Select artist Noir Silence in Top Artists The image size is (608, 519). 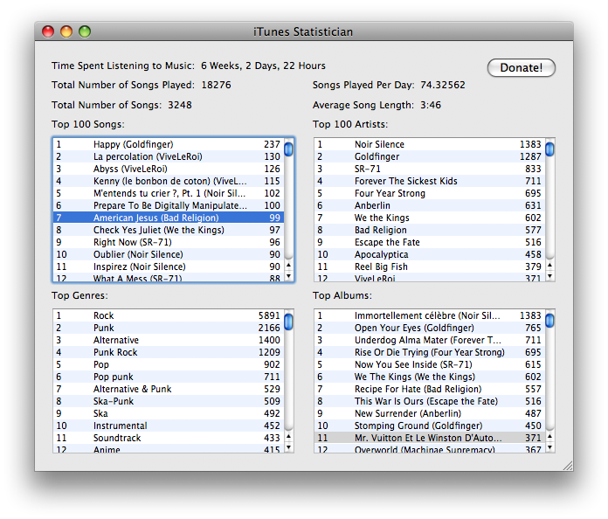click(430, 144)
